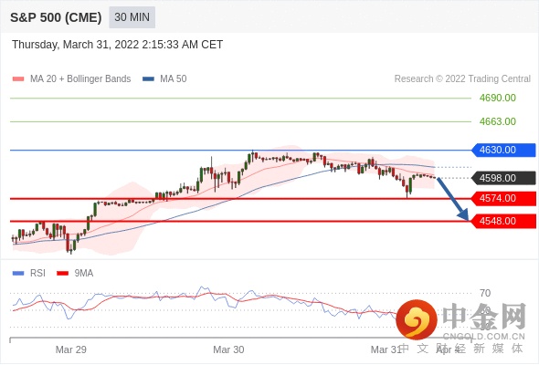The height and width of the screenshot is (365, 539).
Task: Click the RSI 70 level label
Action: tap(485, 293)
